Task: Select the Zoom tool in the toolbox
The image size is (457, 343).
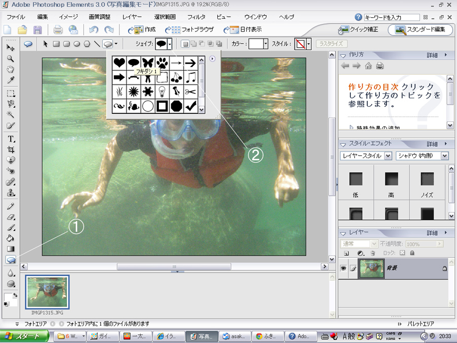Action: (x=10, y=58)
